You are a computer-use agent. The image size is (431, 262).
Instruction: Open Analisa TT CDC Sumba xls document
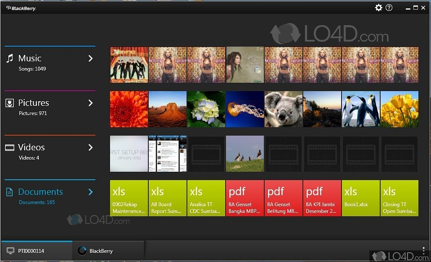point(206,198)
